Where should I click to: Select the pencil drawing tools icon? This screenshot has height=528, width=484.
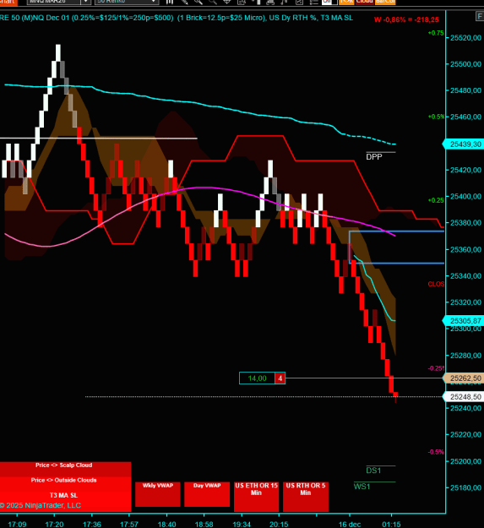click(184, 2)
